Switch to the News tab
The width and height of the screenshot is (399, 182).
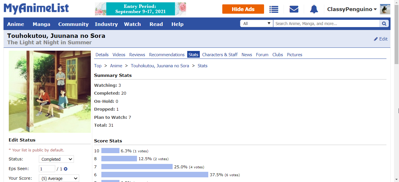[x=247, y=55]
